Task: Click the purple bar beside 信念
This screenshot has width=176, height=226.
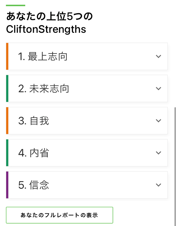Action: tap(7, 185)
